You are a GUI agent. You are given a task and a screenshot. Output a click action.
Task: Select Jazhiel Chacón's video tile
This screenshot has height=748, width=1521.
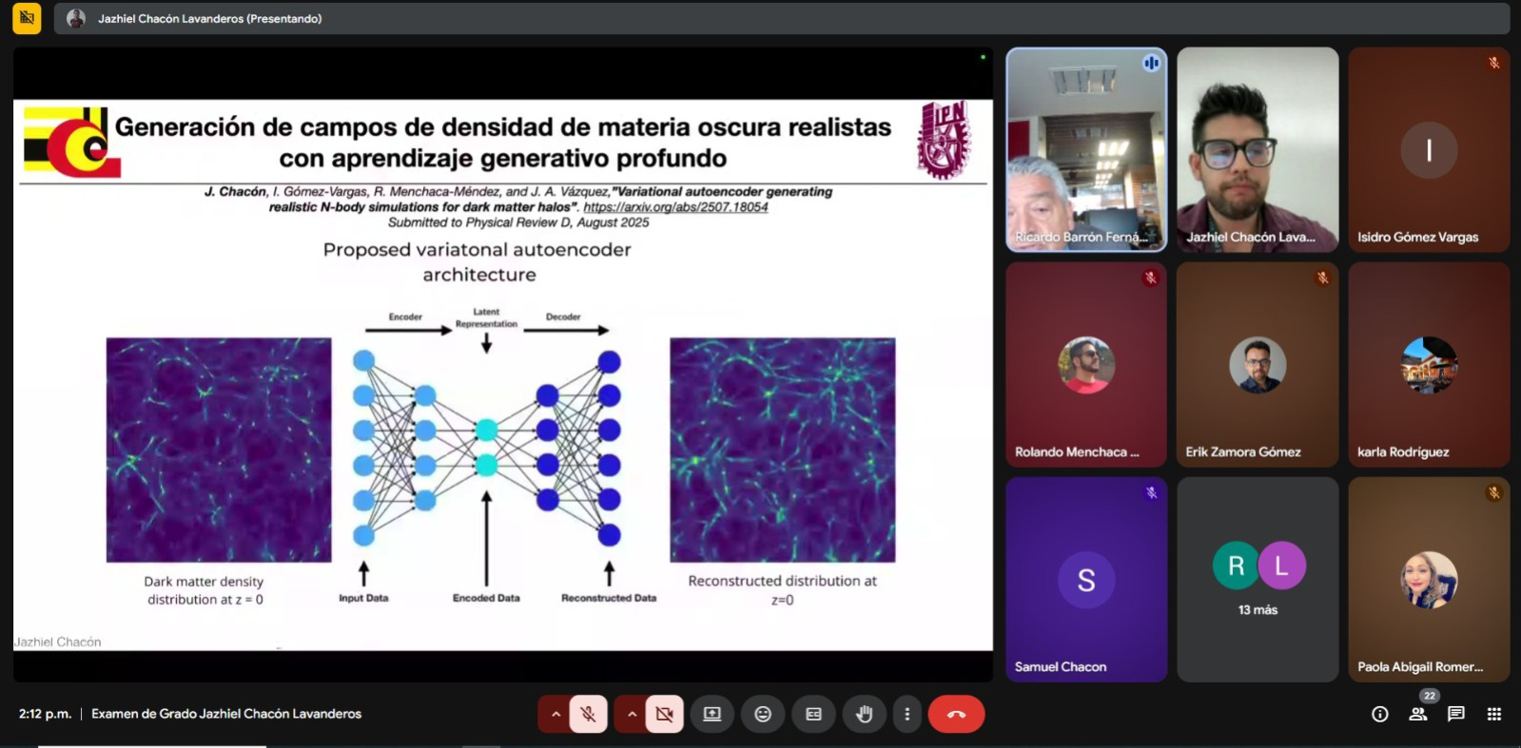click(1258, 149)
